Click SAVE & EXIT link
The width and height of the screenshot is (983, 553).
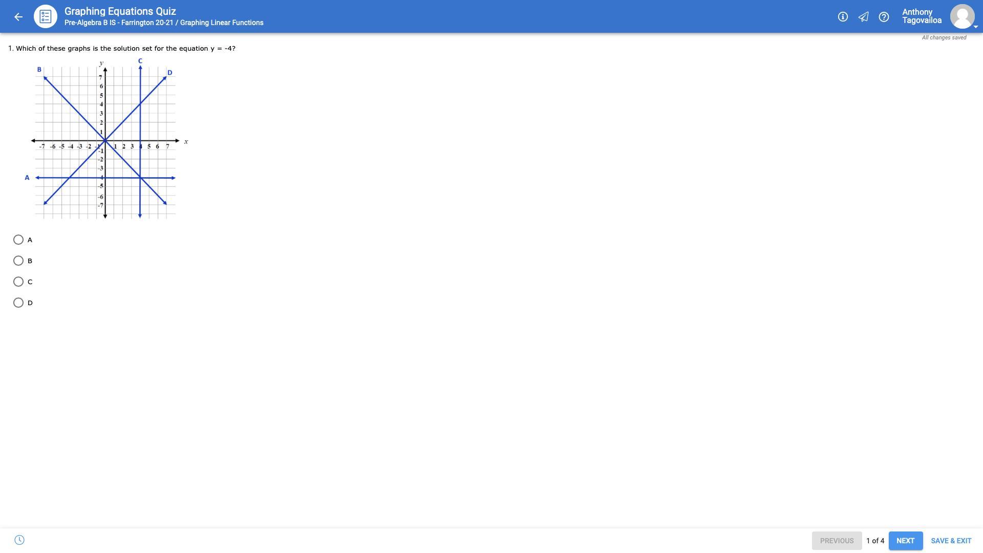[x=951, y=541]
